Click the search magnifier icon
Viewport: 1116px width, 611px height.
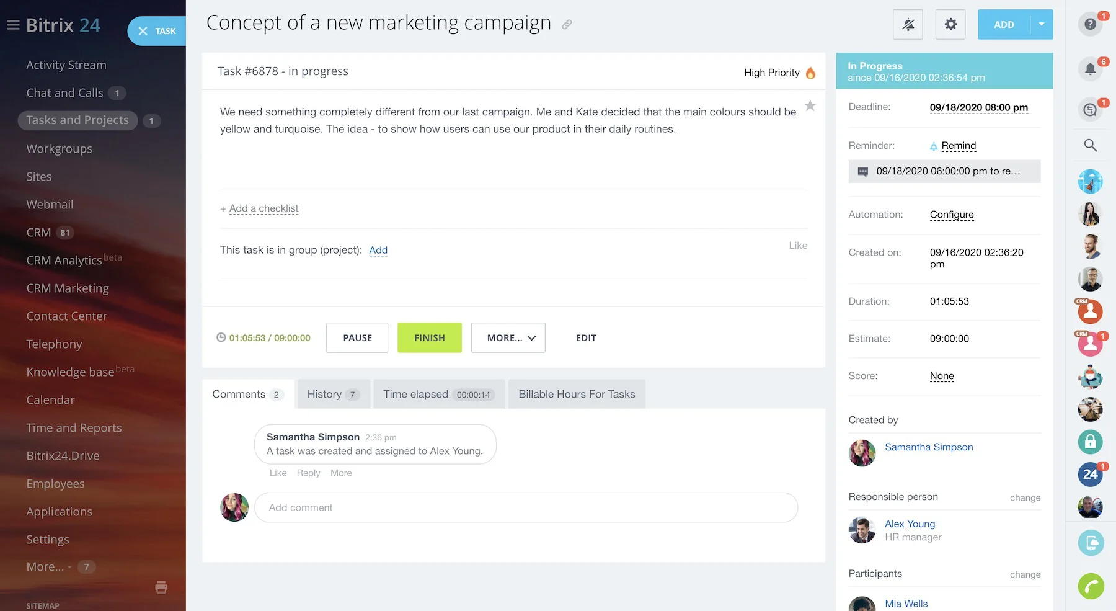tap(1090, 145)
